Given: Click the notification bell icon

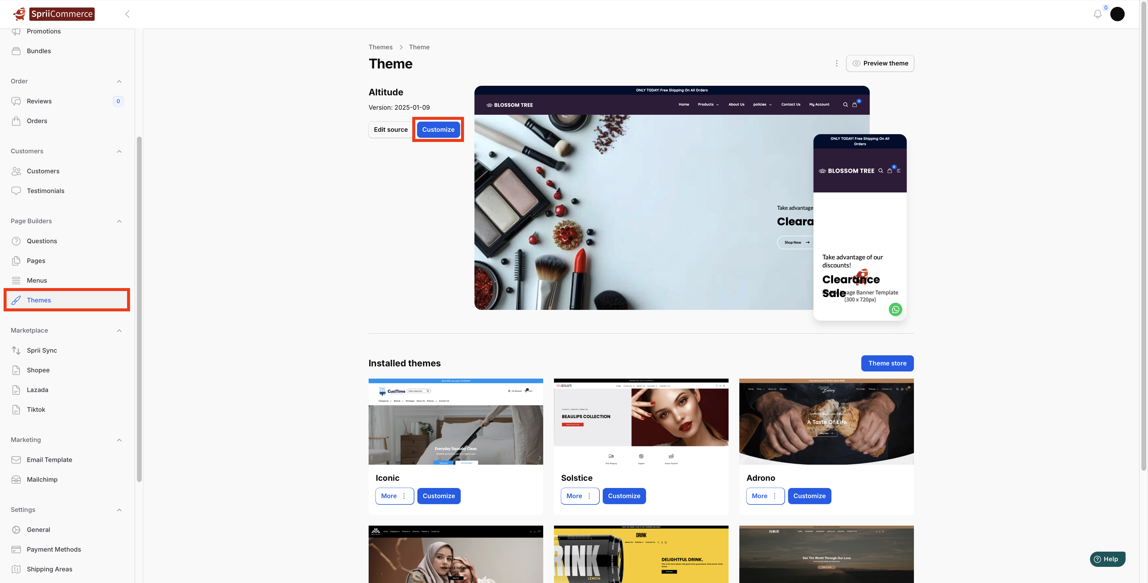Looking at the screenshot, I should [1097, 14].
